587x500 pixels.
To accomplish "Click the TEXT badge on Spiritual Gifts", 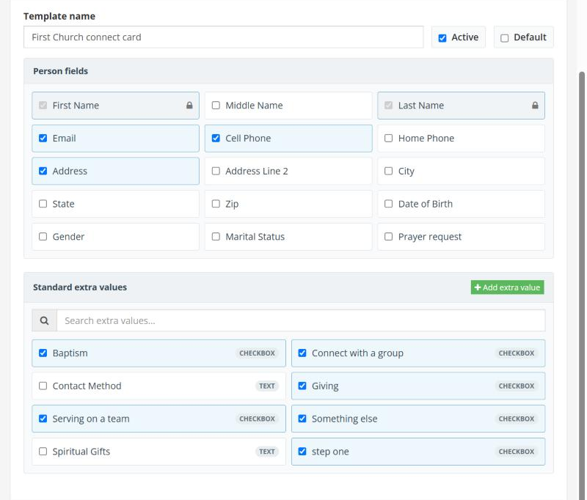I will click(x=267, y=452).
